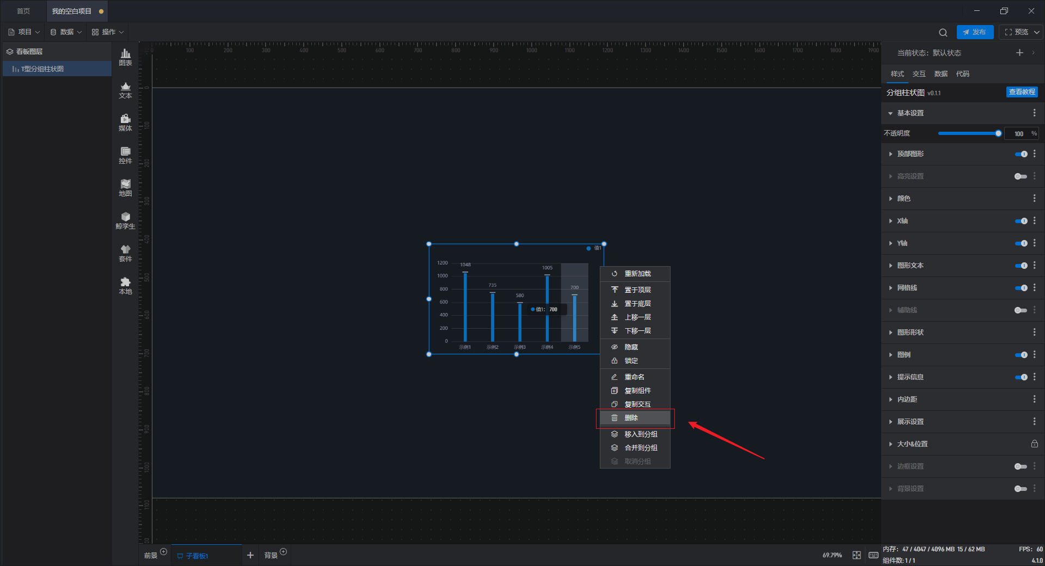The width and height of the screenshot is (1045, 566).
Task: Add a new state with plus icon
Action: (x=1019, y=53)
